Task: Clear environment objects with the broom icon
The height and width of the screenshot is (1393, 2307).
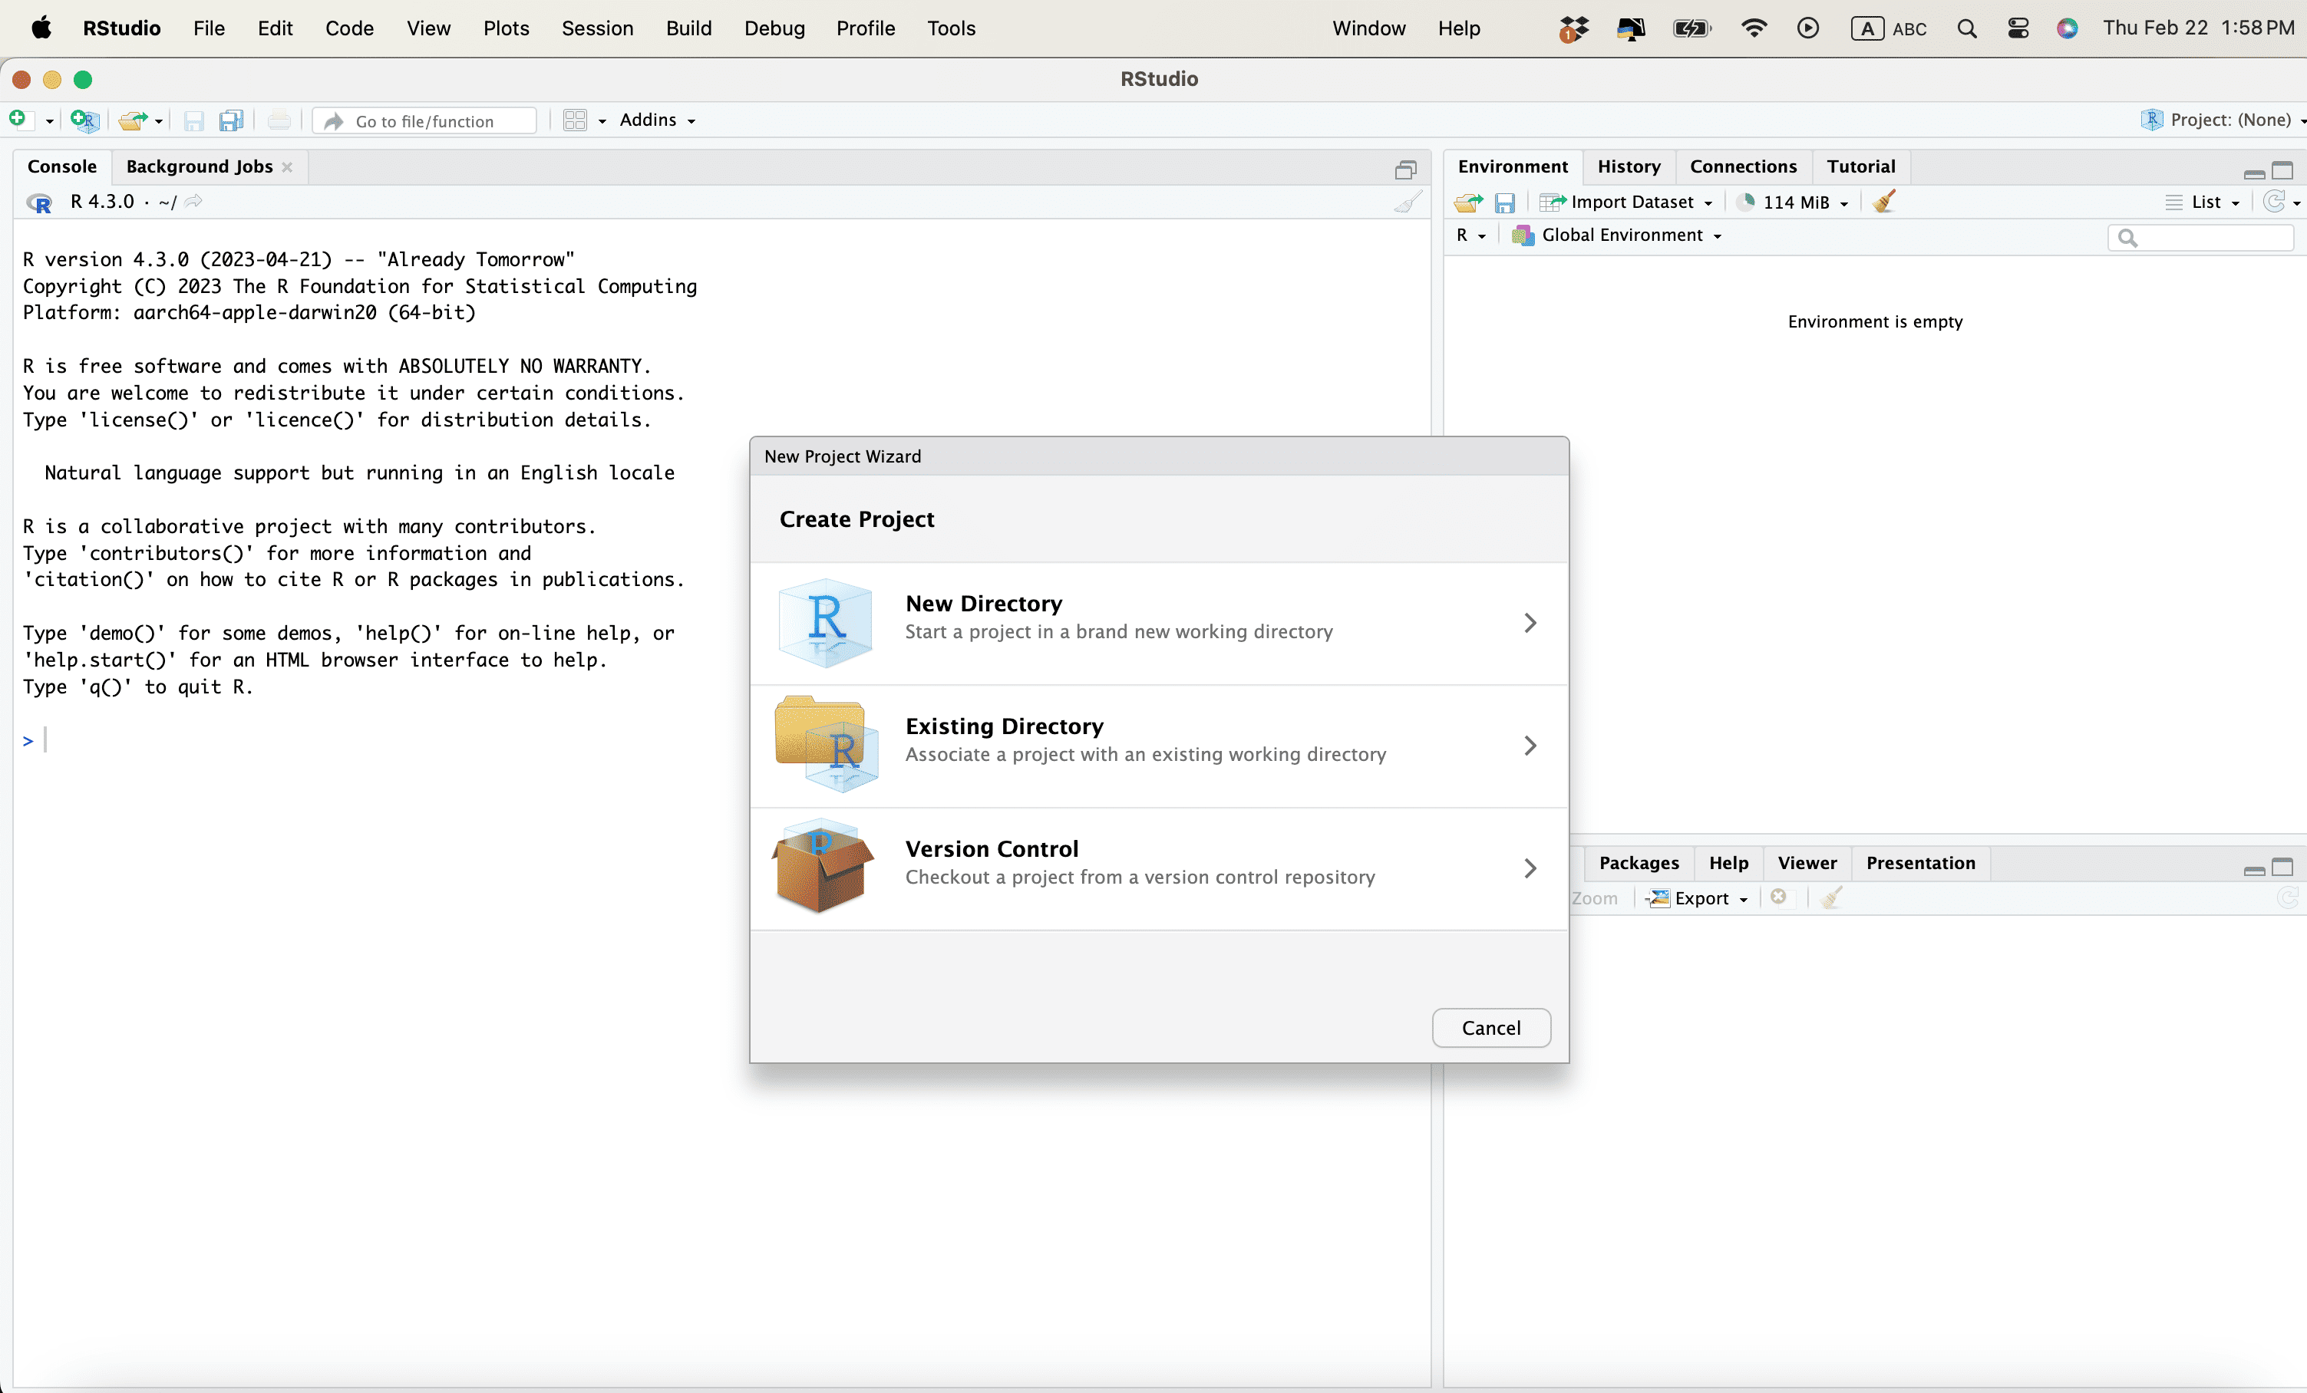Action: [1884, 202]
